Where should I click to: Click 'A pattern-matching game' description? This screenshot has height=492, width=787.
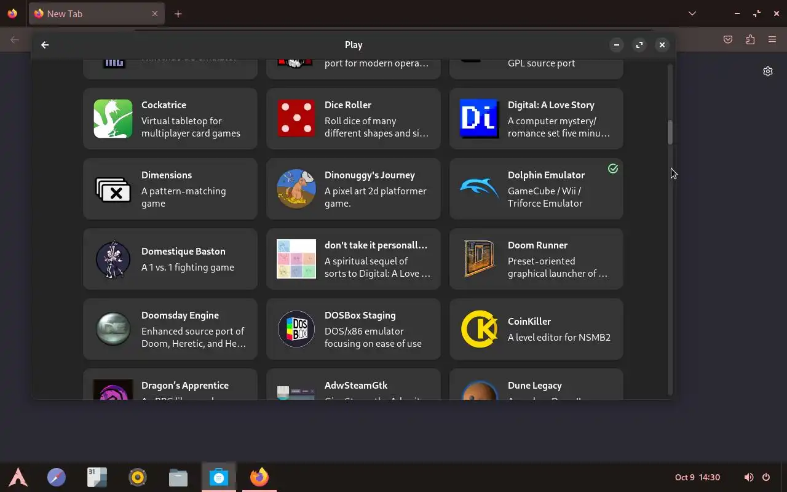pos(183,197)
